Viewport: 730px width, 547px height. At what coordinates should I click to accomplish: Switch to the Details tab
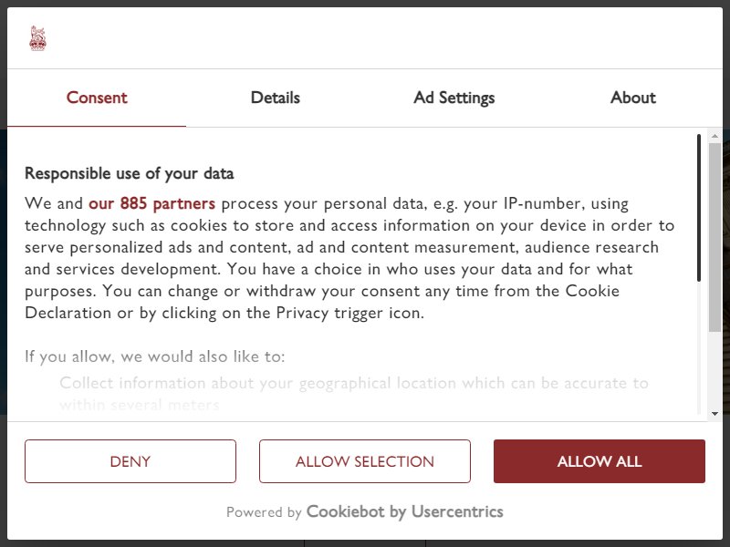[276, 98]
